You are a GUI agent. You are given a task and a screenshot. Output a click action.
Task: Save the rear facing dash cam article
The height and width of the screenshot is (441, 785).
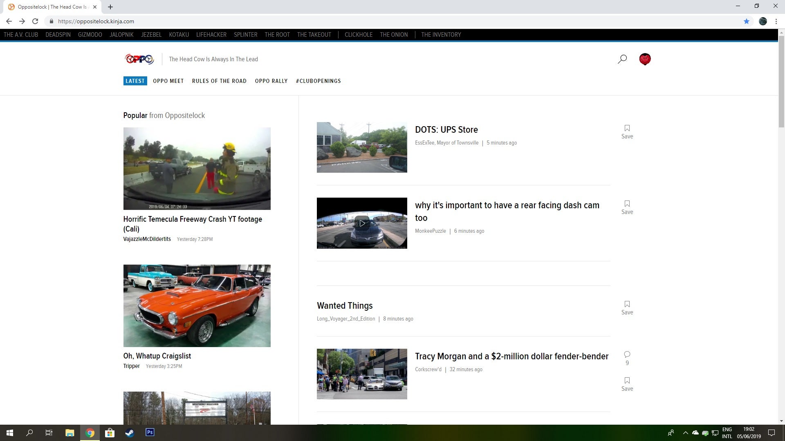627,208
